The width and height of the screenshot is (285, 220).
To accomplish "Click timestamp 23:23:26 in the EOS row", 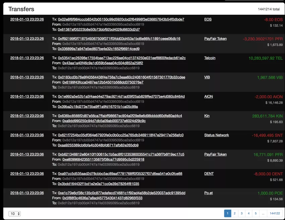I will (27, 19).
